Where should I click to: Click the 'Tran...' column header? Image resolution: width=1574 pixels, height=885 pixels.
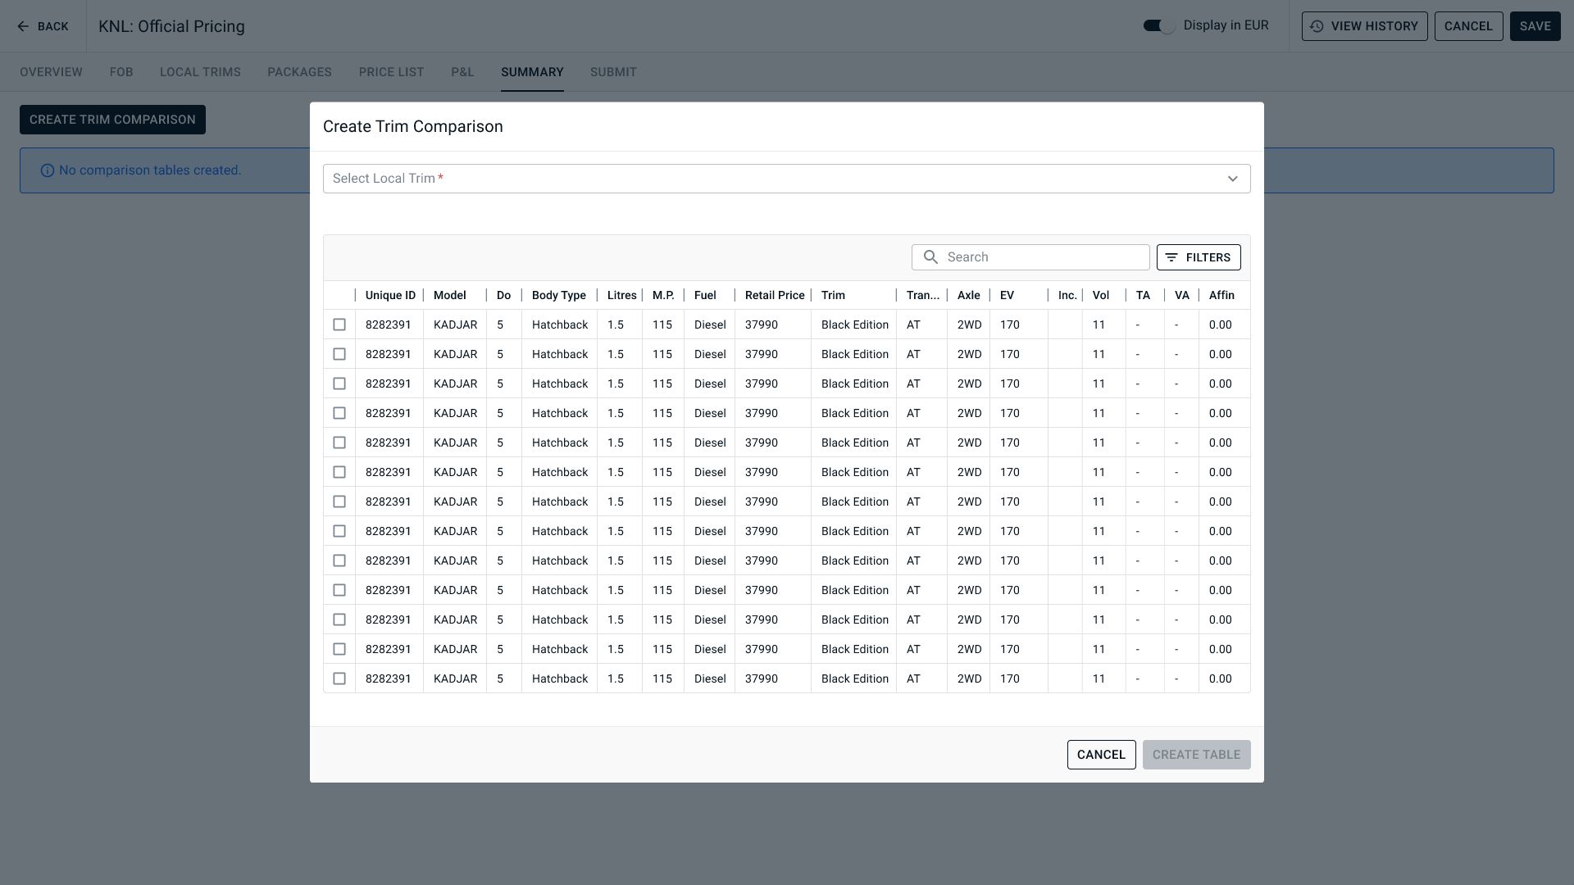(x=922, y=295)
